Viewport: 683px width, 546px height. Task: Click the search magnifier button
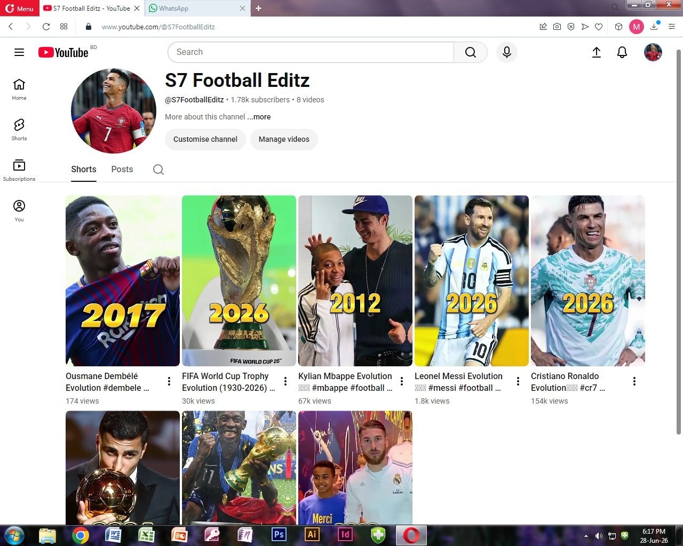471,52
